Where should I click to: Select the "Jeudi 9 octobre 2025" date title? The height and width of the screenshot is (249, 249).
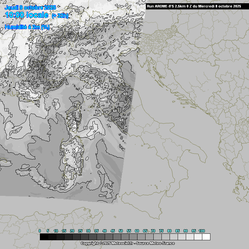(x=30, y=7)
